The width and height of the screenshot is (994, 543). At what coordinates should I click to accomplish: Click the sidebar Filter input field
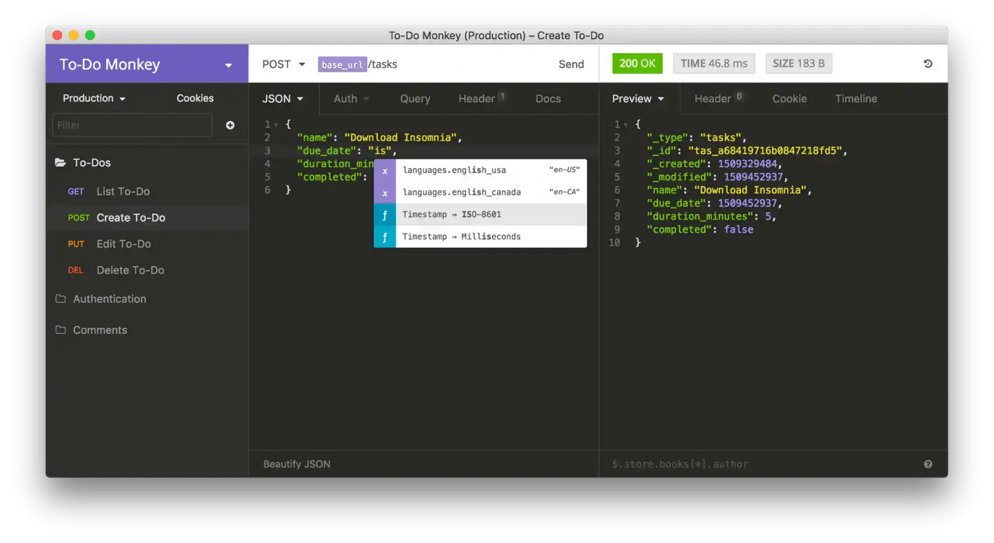point(132,125)
